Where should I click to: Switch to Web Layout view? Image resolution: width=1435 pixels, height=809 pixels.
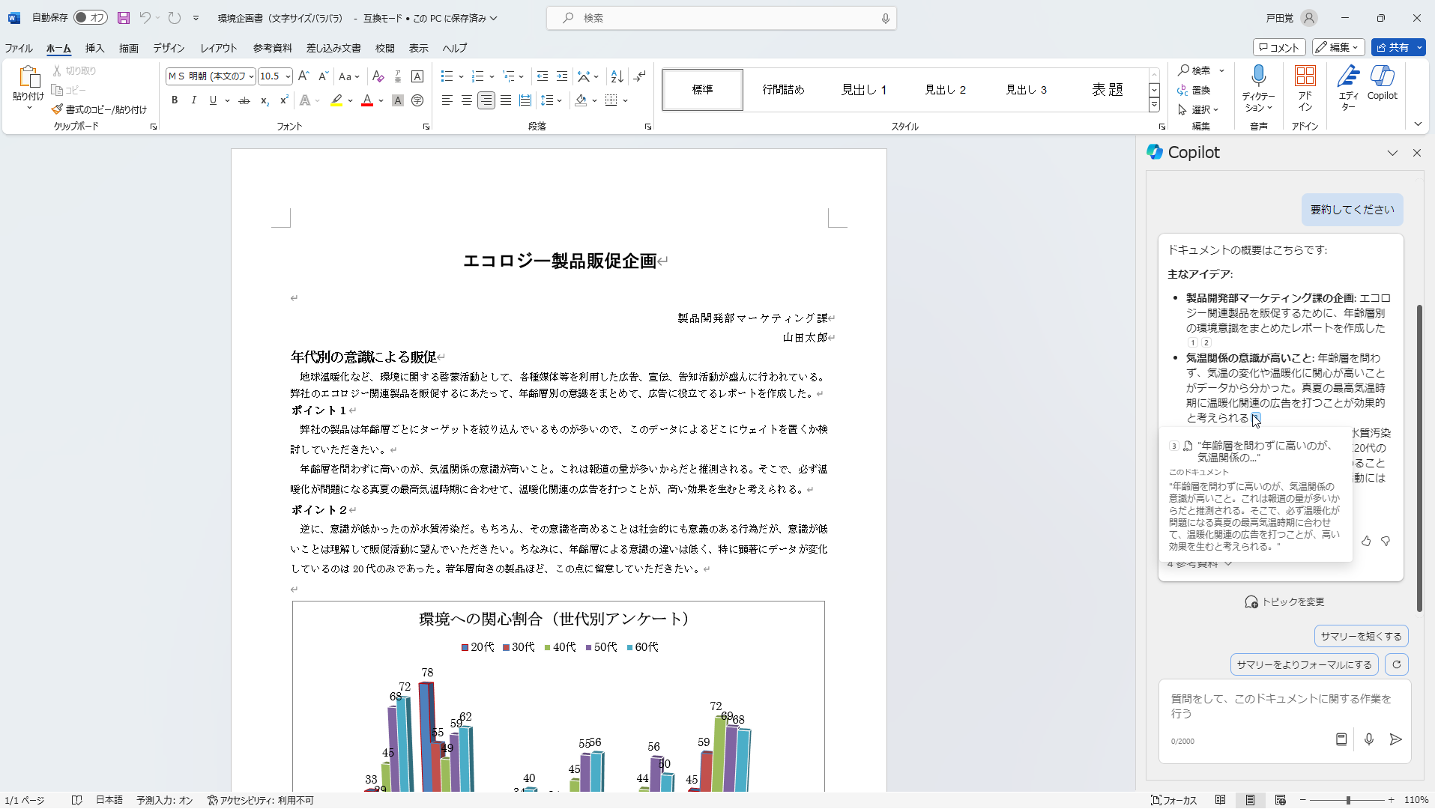point(1280,800)
